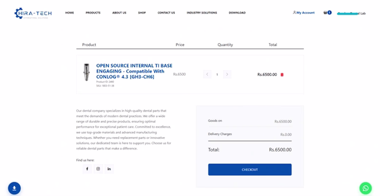
Task: Open the Contact Us page
Action: (x=166, y=13)
